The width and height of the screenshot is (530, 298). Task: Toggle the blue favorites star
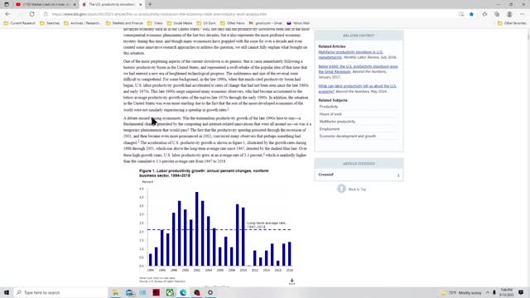click(471, 14)
